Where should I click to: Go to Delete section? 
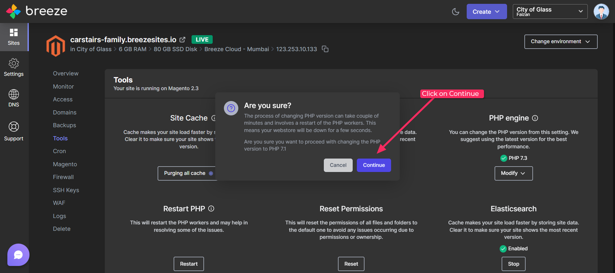point(61,229)
